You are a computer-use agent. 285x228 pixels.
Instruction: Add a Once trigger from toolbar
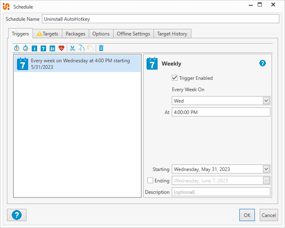(x=17, y=48)
